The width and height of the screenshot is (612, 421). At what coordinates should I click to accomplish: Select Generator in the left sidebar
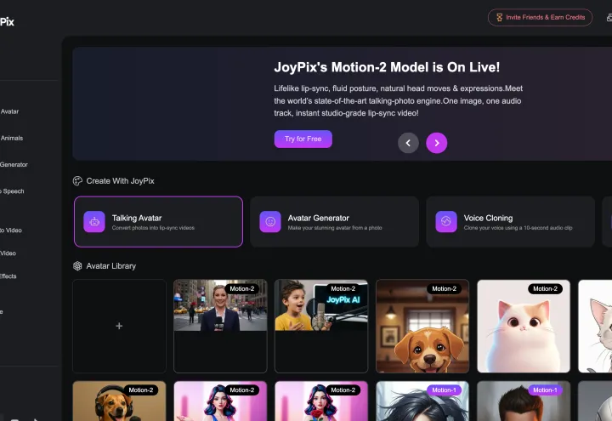coord(14,165)
